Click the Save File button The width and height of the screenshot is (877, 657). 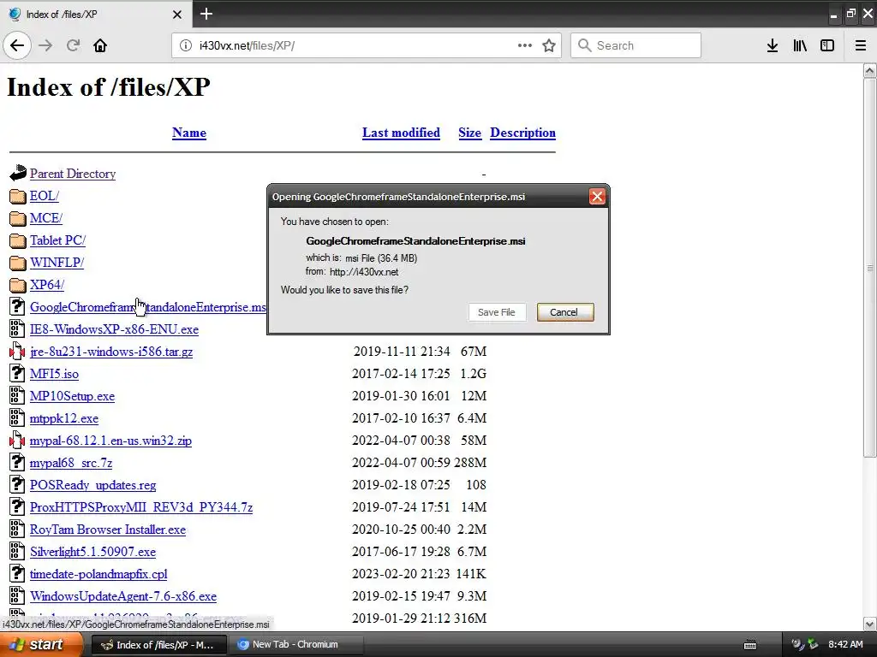point(497,312)
